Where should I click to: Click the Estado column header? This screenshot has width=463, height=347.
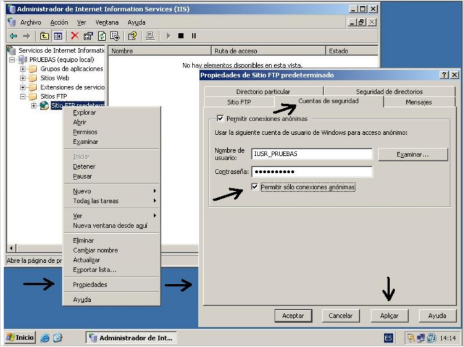tap(352, 51)
